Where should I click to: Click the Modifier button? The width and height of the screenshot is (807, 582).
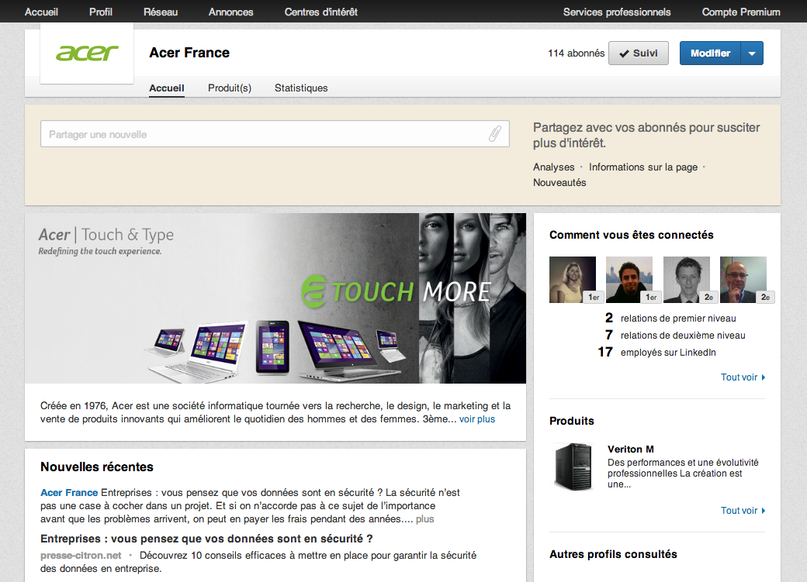tap(710, 53)
